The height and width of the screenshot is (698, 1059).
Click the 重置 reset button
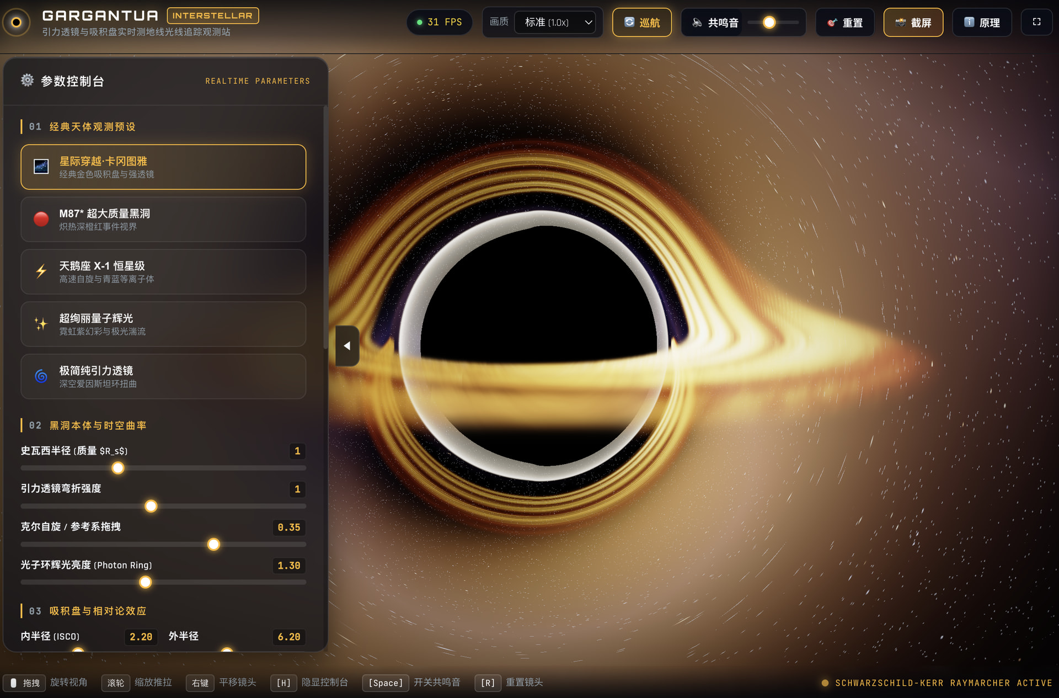coord(845,23)
